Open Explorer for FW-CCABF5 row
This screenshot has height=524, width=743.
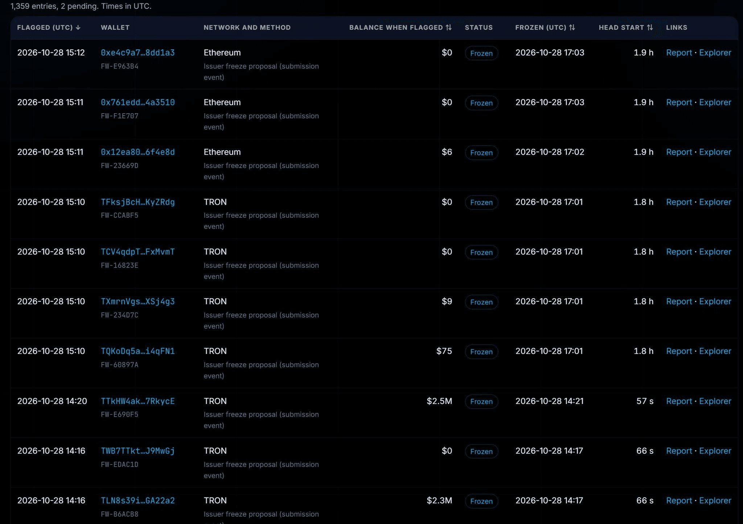click(715, 202)
